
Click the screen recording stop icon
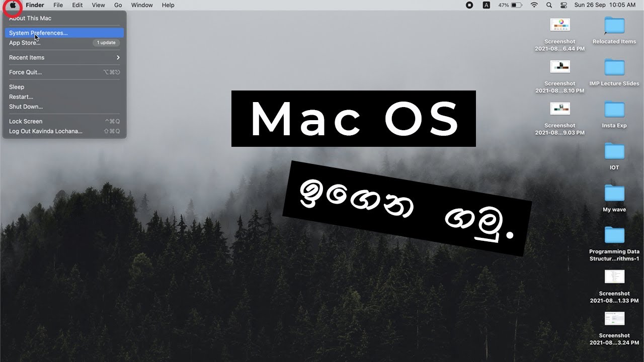pyautogui.click(x=469, y=5)
